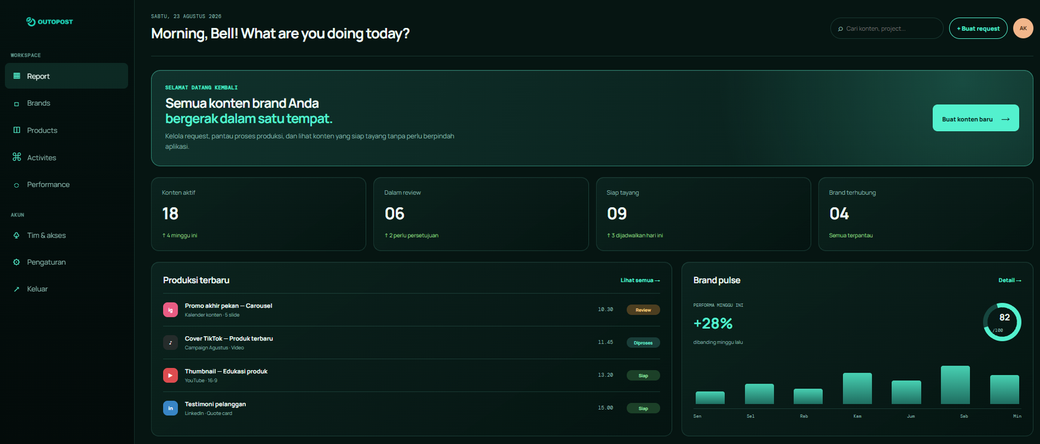Click the Rab bar in chart

click(x=808, y=397)
